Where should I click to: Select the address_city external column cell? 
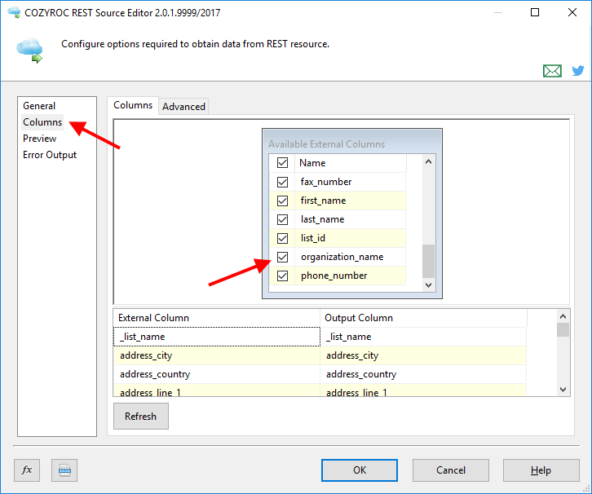[x=217, y=355]
